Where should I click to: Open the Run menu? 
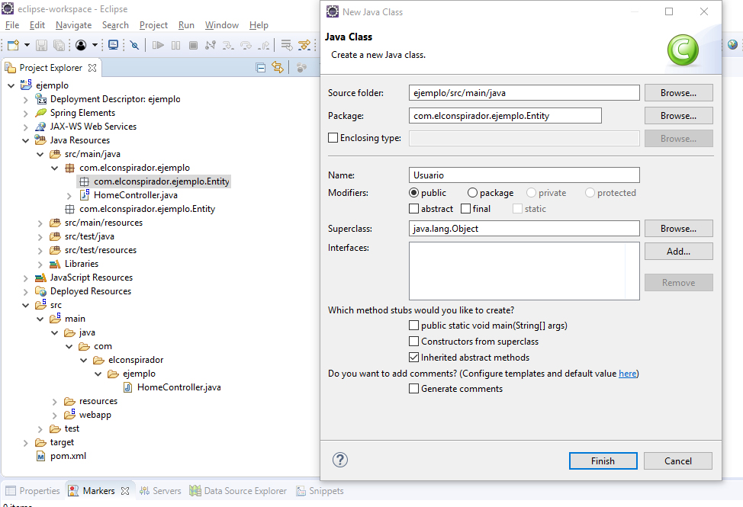186,25
